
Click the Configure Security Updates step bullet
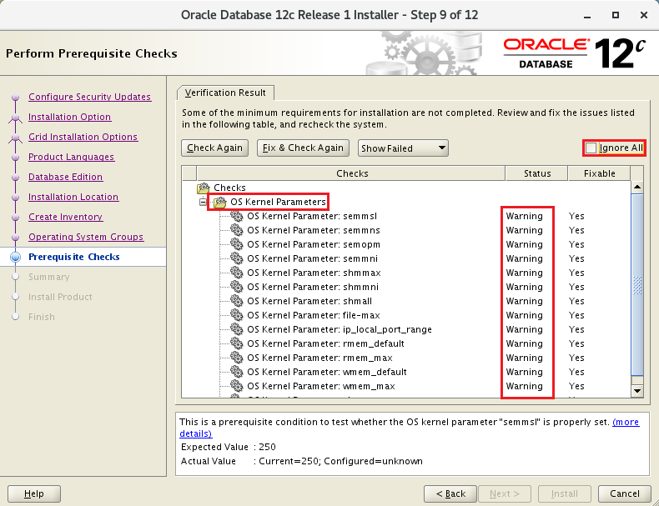16,97
